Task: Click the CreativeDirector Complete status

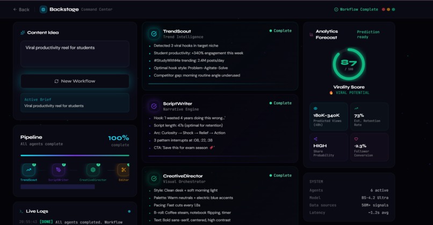Action: [280, 175]
